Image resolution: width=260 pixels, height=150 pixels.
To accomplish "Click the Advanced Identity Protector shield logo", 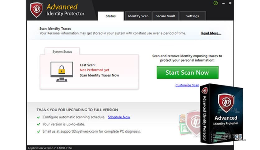I will click(x=36, y=10).
